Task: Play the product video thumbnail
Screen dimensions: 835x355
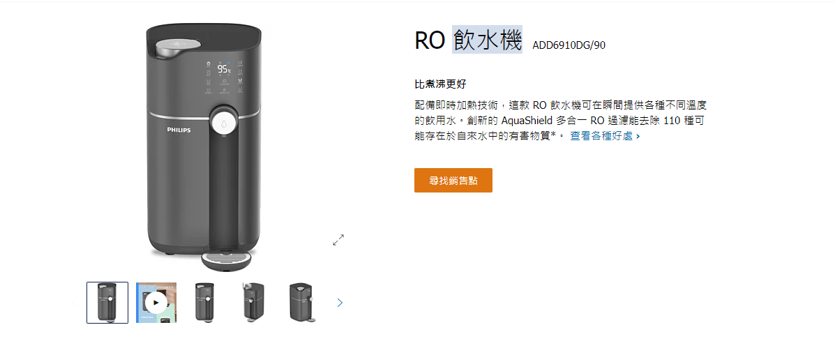Action: pos(156,302)
